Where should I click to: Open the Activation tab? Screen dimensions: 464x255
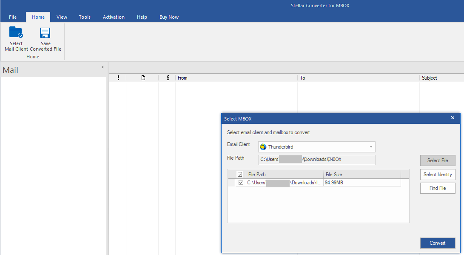114,17
